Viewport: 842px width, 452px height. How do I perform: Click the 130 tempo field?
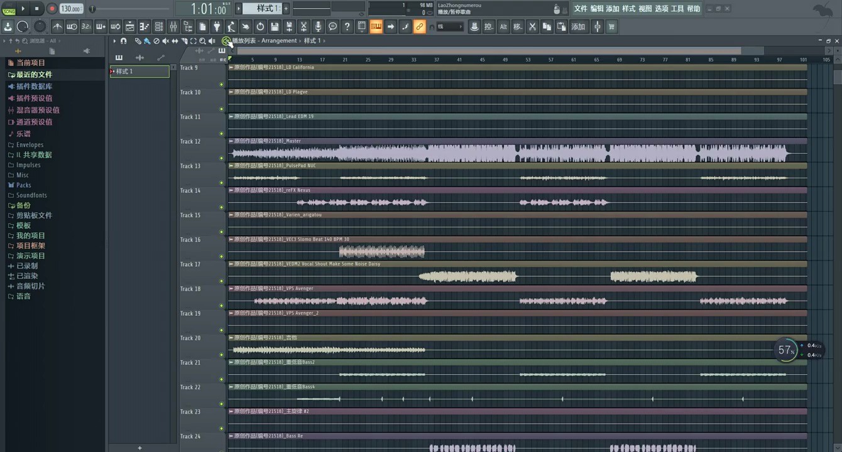[x=70, y=9]
